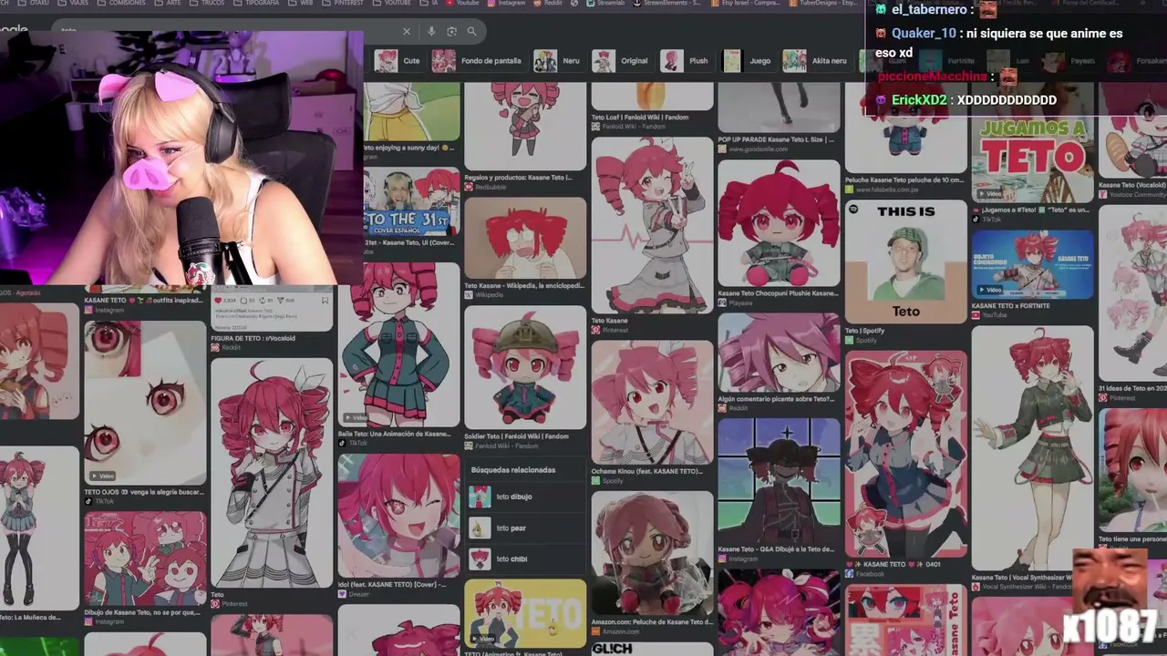Click username ErickXD2 in stream chat
1167x656 pixels.
click(919, 100)
